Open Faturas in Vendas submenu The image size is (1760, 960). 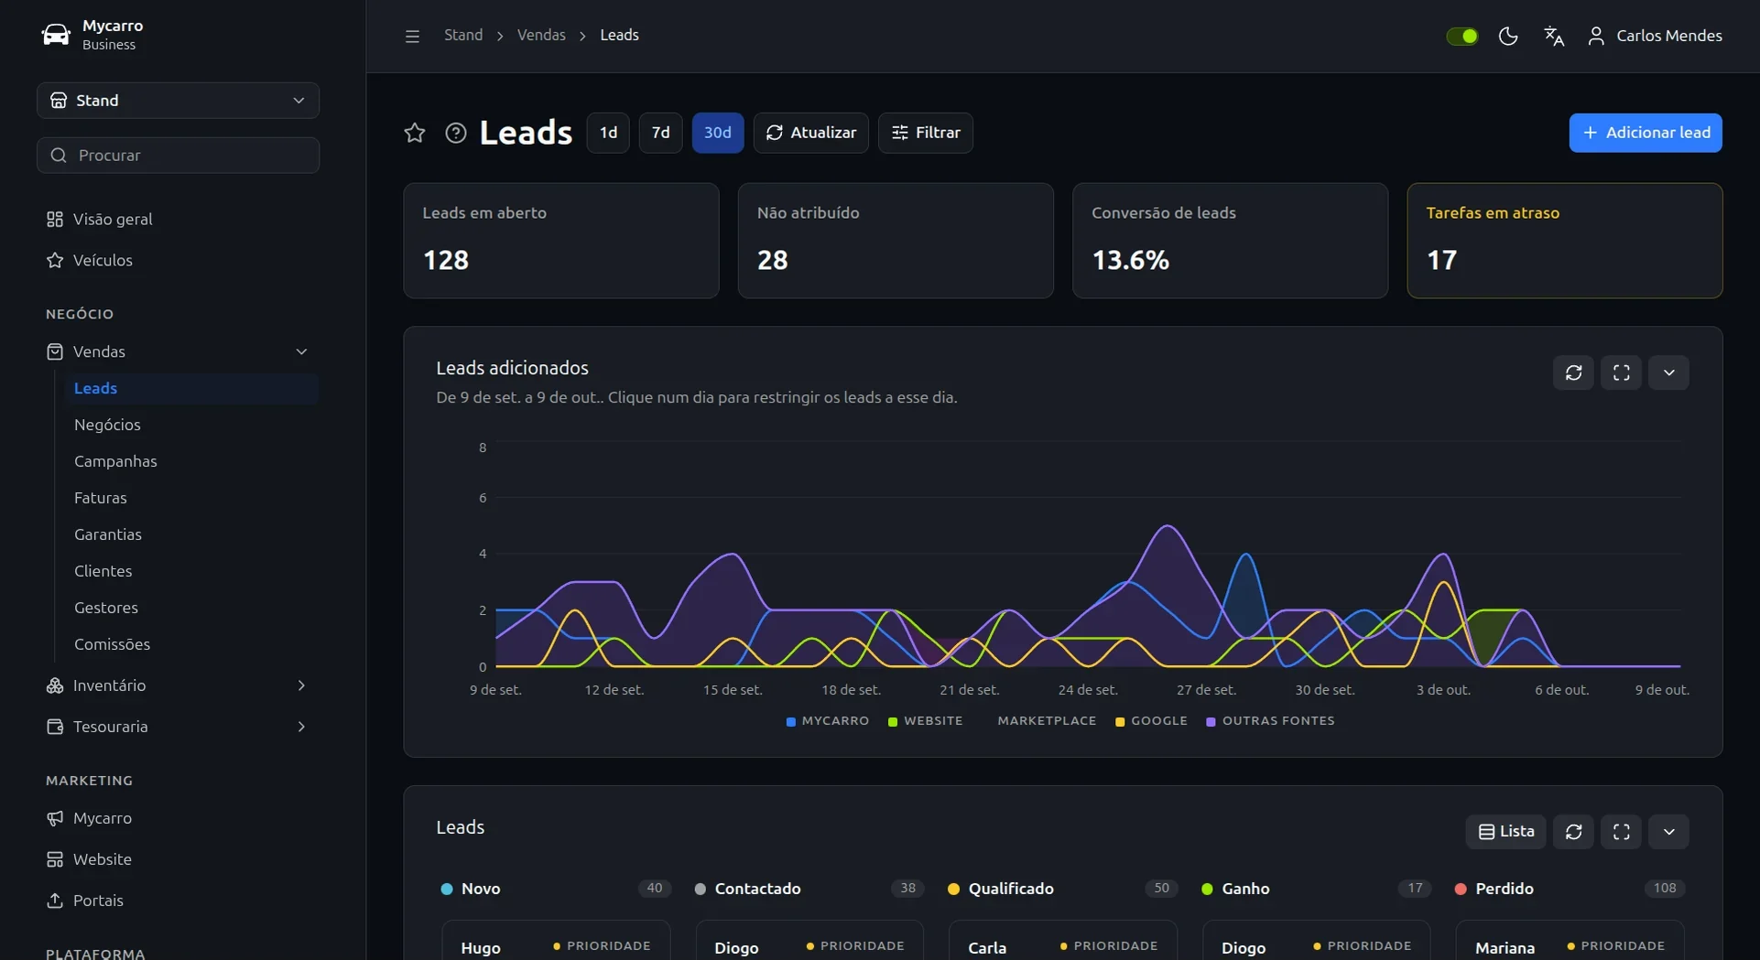[x=191, y=498]
